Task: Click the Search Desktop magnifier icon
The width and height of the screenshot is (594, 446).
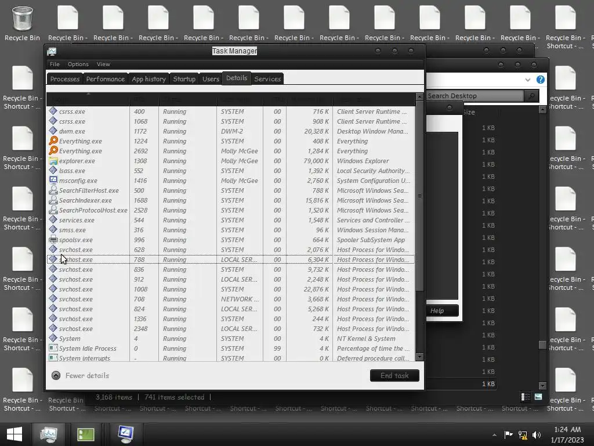Action: pos(531,96)
